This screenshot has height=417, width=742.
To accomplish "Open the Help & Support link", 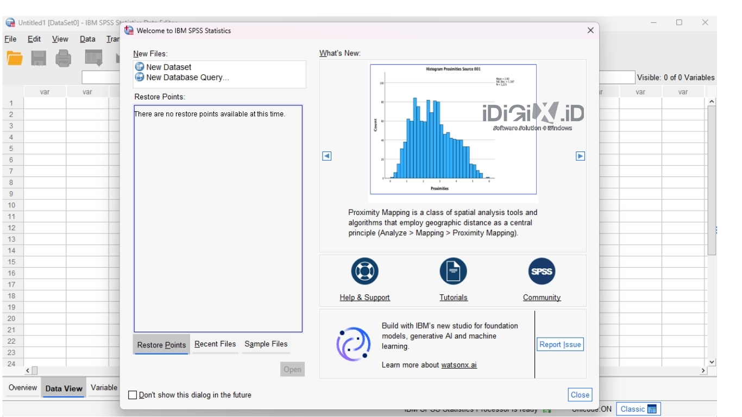I will (364, 298).
